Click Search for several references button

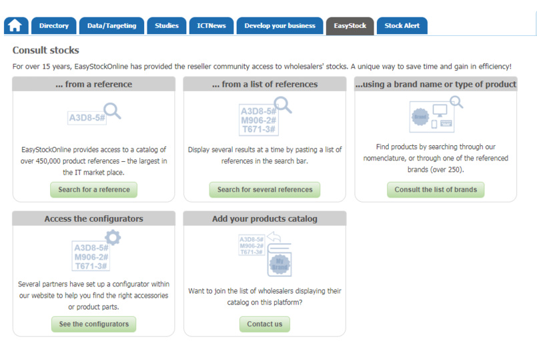point(265,190)
